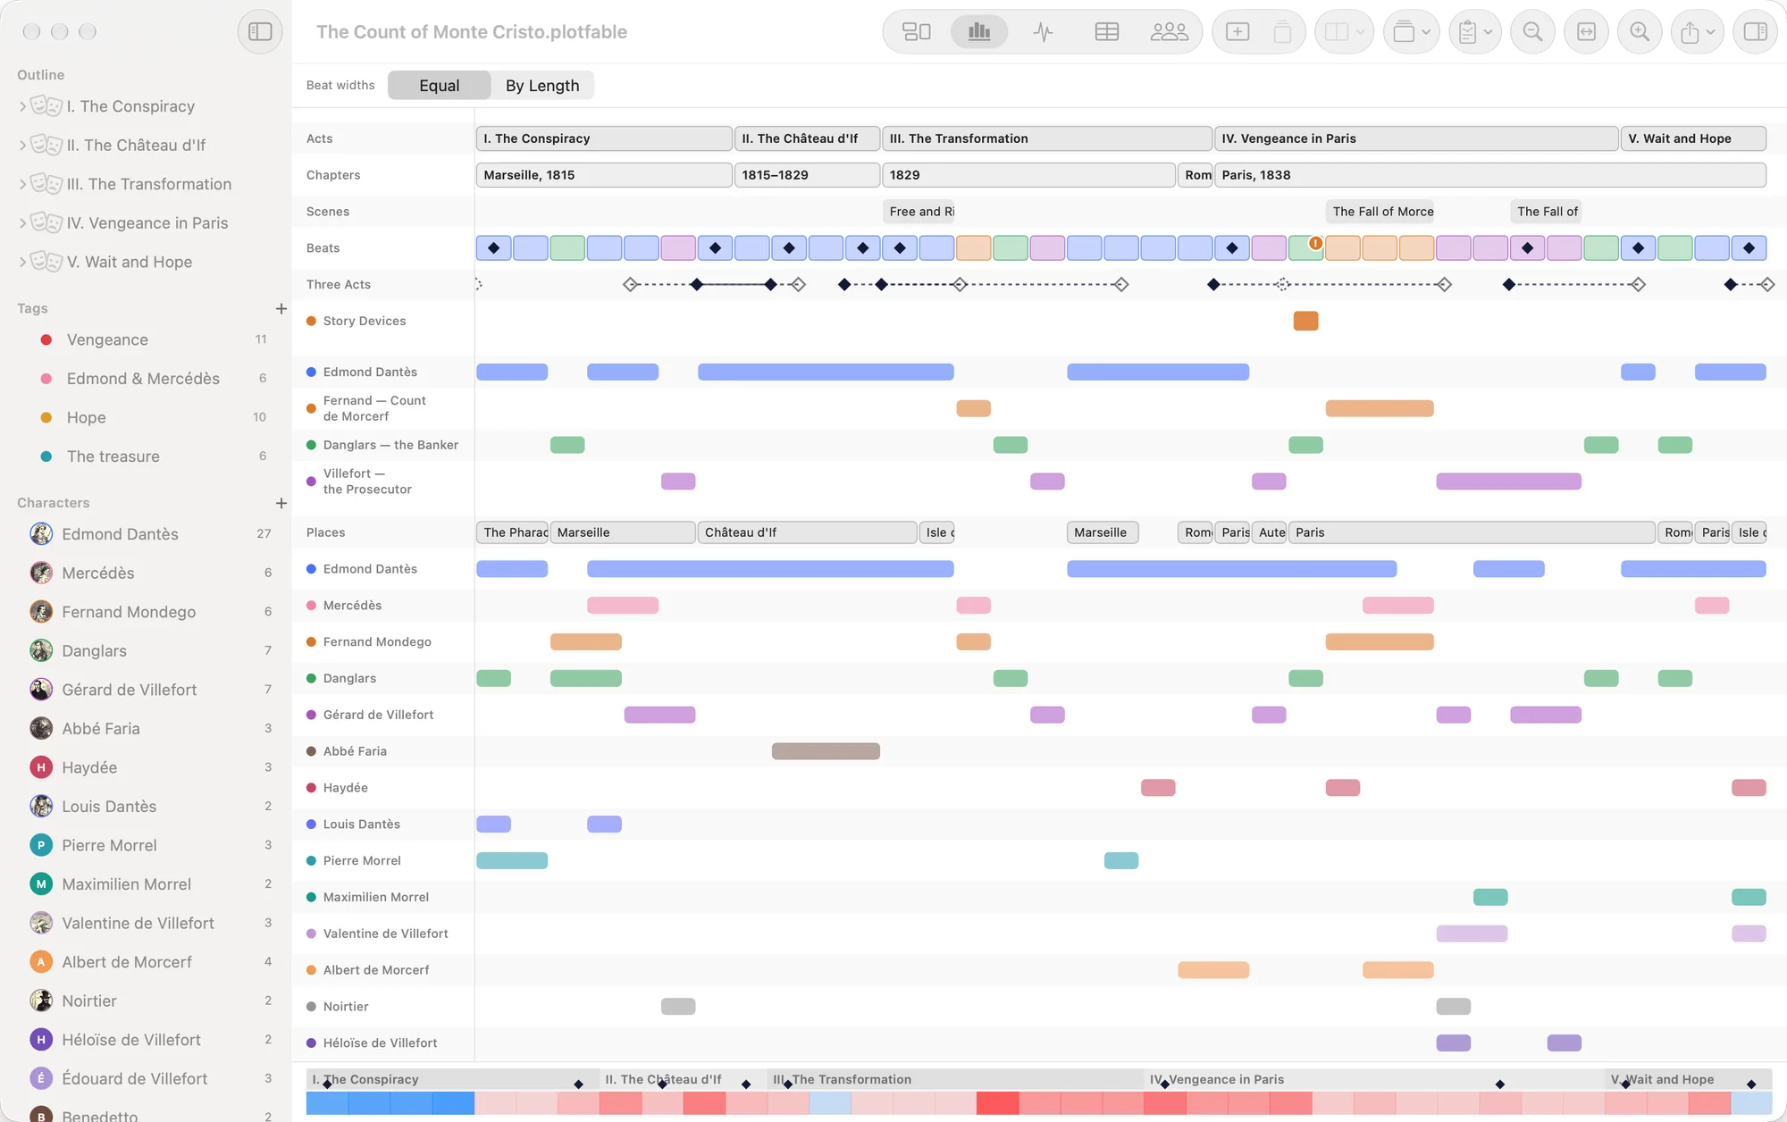Image resolution: width=1787 pixels, height=1122 pixels.
Task: Open the characters group view
Action: pyautogui.click(x=1169, y=31)
